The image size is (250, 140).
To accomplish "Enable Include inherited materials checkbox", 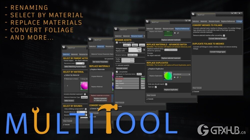I will coord(85,94).
